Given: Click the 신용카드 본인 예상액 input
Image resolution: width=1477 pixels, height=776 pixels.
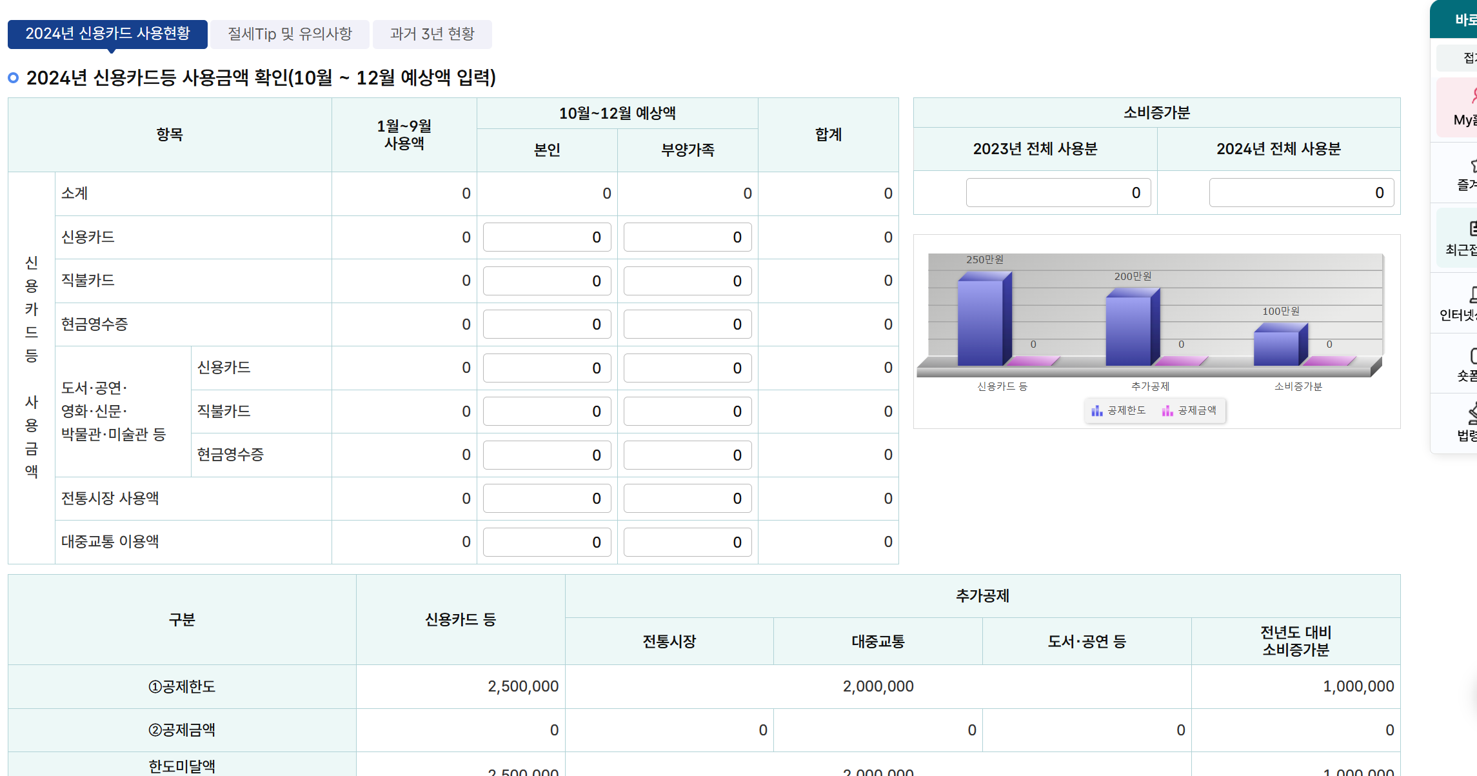Looking at the screenshot, I should coord(547,237).
